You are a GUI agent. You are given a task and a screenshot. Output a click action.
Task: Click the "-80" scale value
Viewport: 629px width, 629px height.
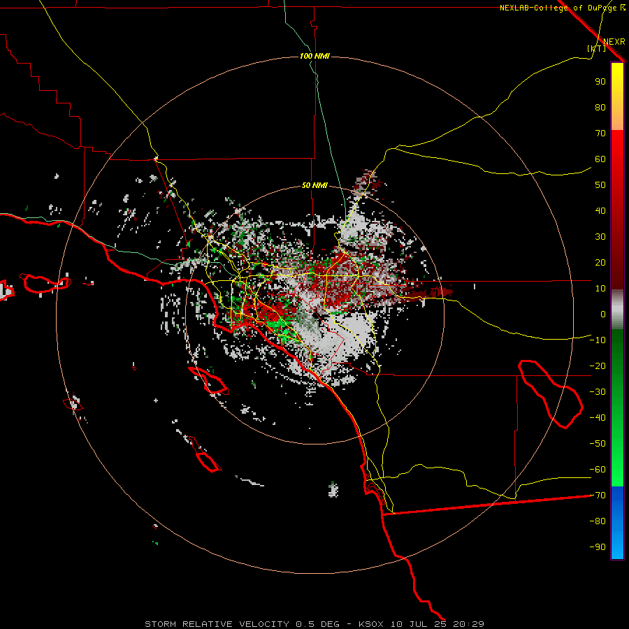[598, 521]
